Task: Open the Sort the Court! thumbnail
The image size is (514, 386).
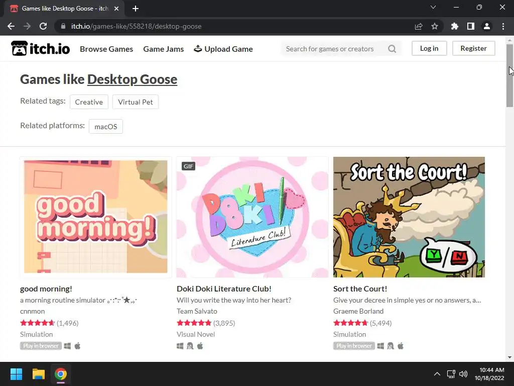Action: 409,217
